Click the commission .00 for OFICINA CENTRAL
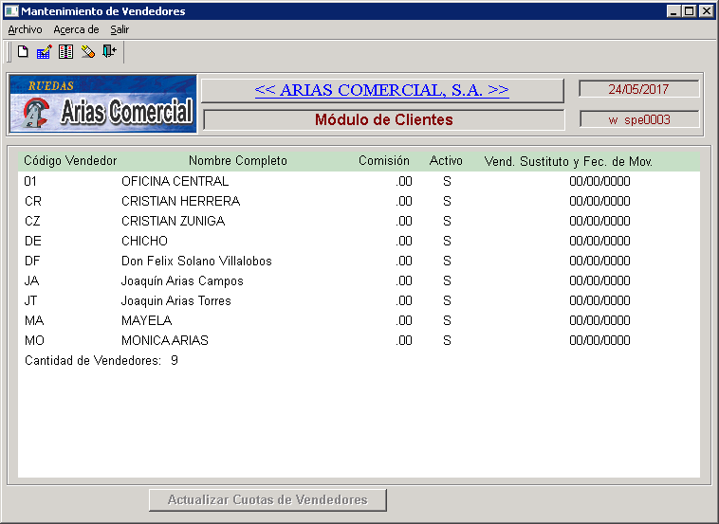The image size is (719, 524). pos(403,181)
